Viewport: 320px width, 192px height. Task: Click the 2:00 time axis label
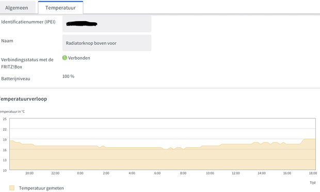pyautogui.click(x=106, y=173)
